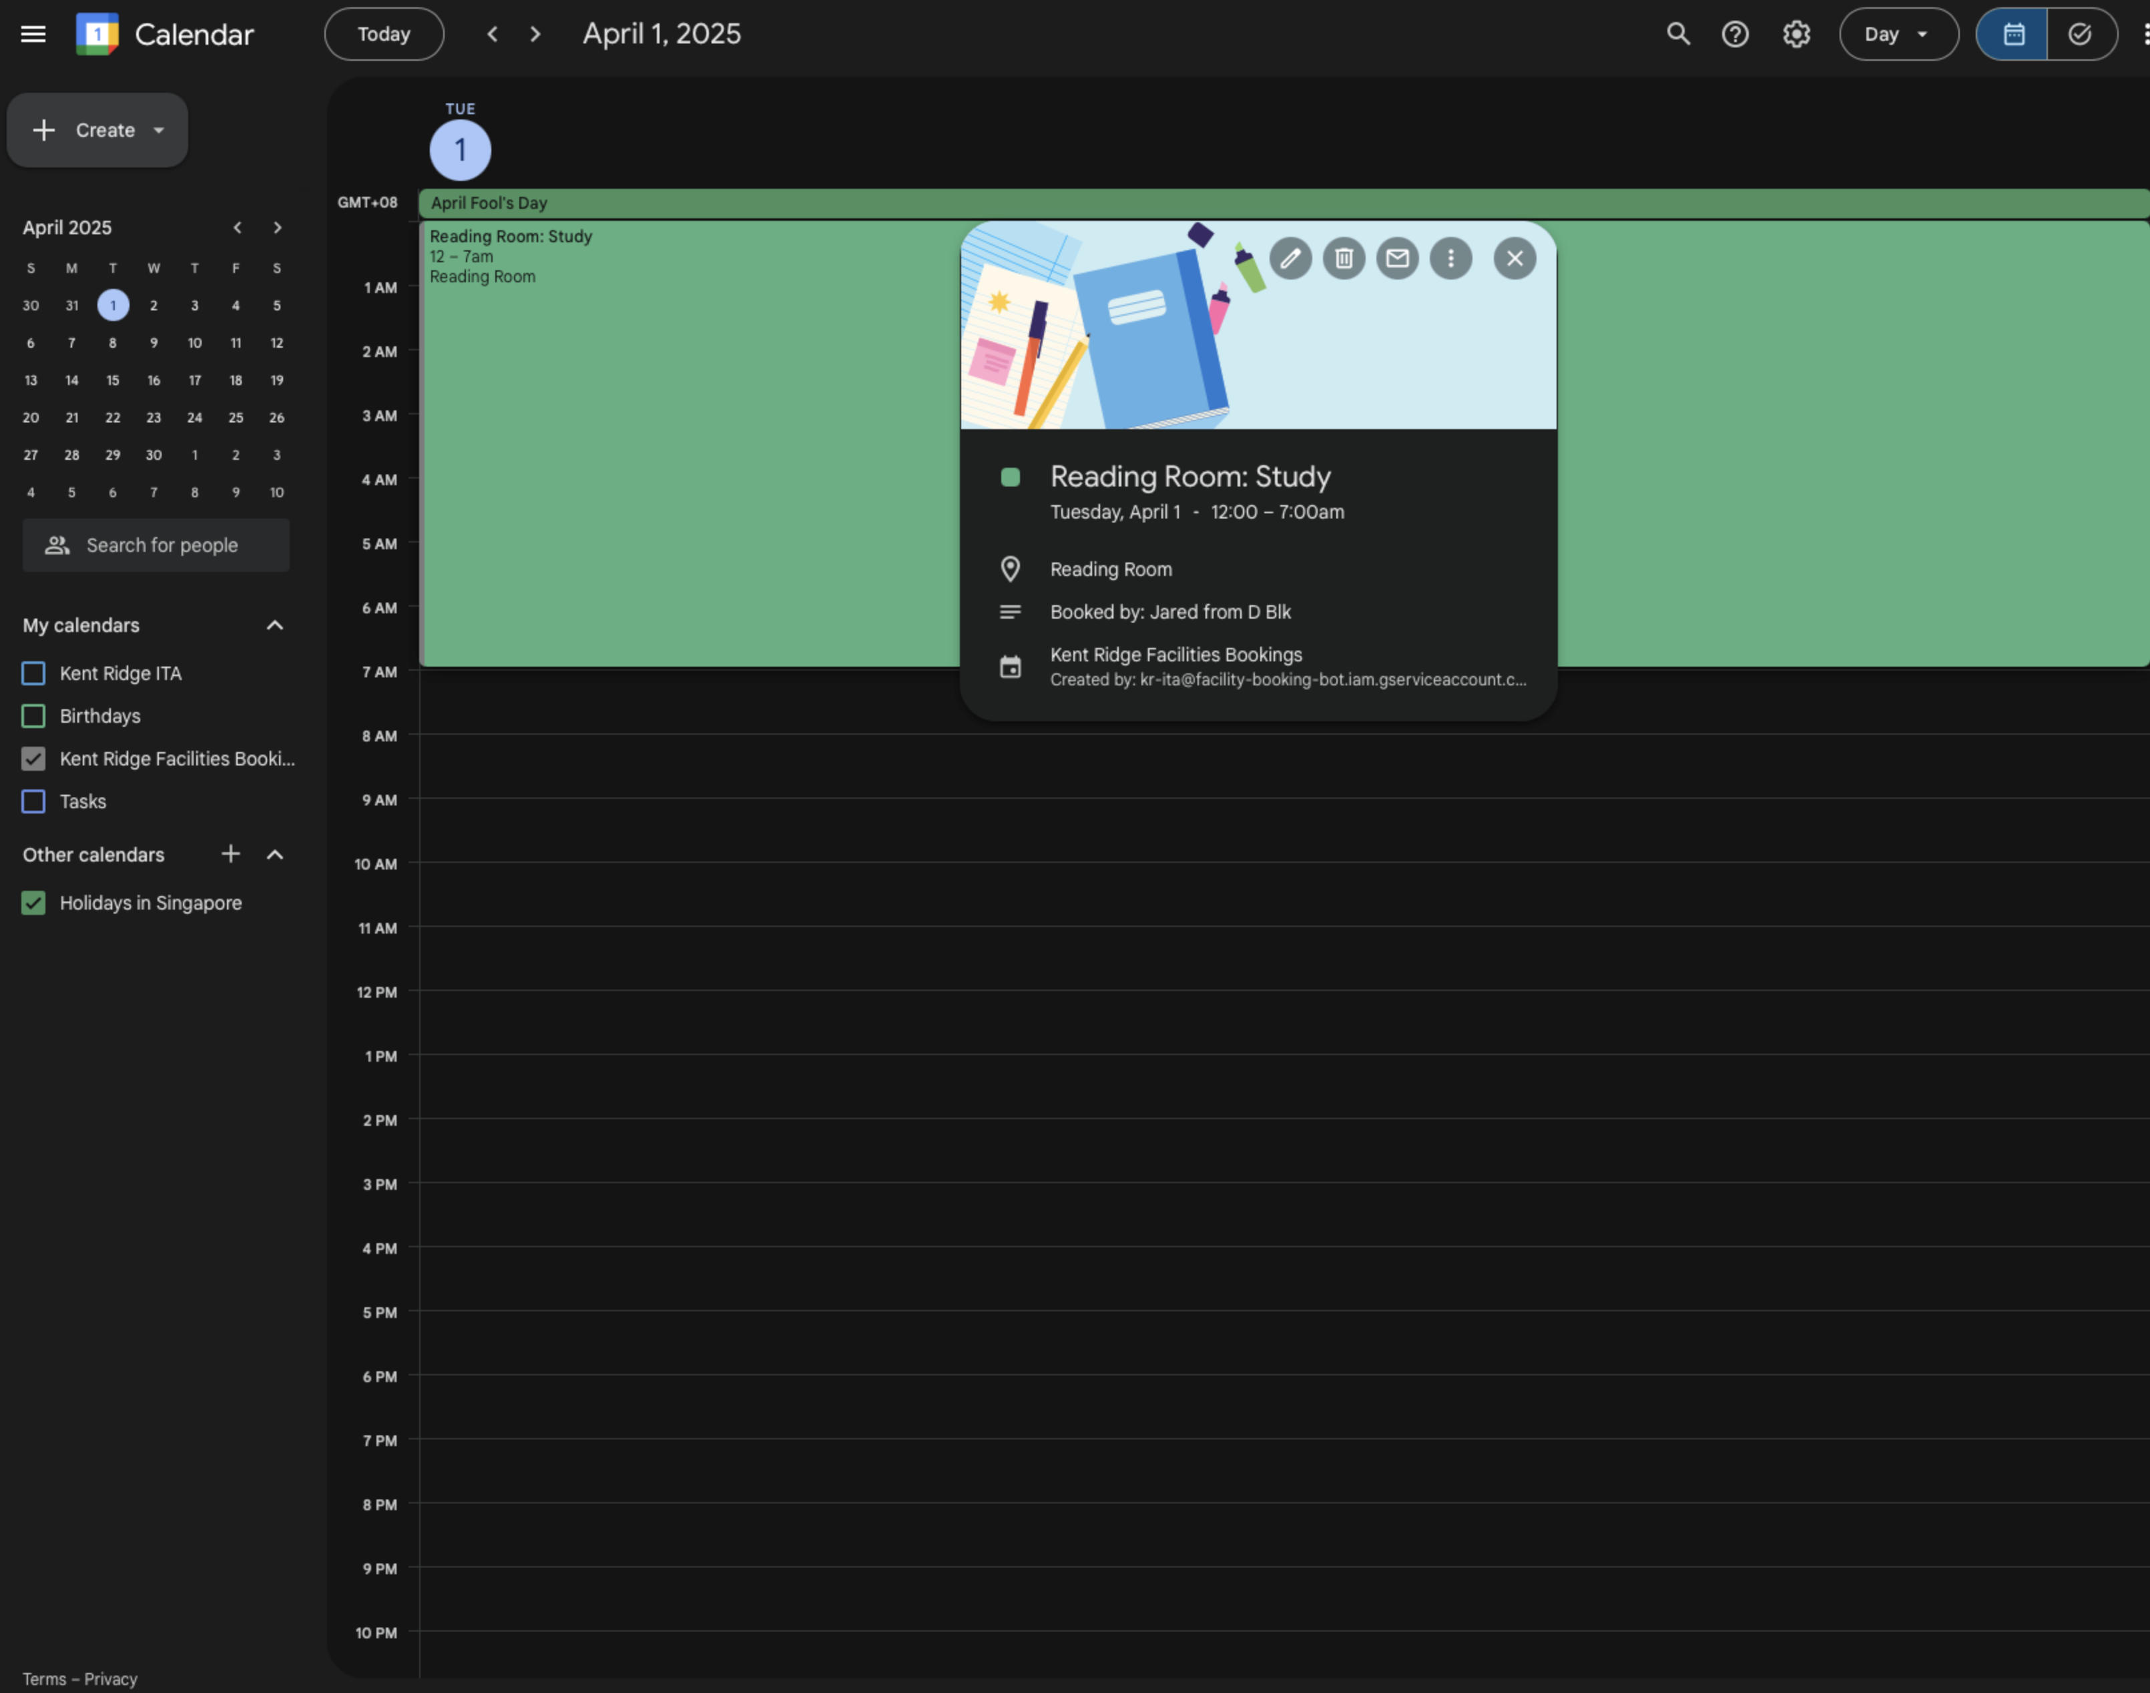Screen dimensions: 2150x1693
Task: Open the main hamburger menu
Action: 33,34
